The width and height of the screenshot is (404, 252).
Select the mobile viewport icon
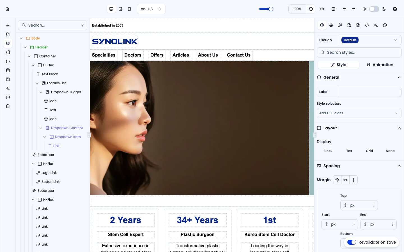129,9
